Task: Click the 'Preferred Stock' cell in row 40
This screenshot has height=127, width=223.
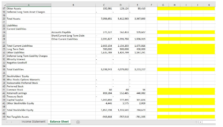Action: pos(29,86)
